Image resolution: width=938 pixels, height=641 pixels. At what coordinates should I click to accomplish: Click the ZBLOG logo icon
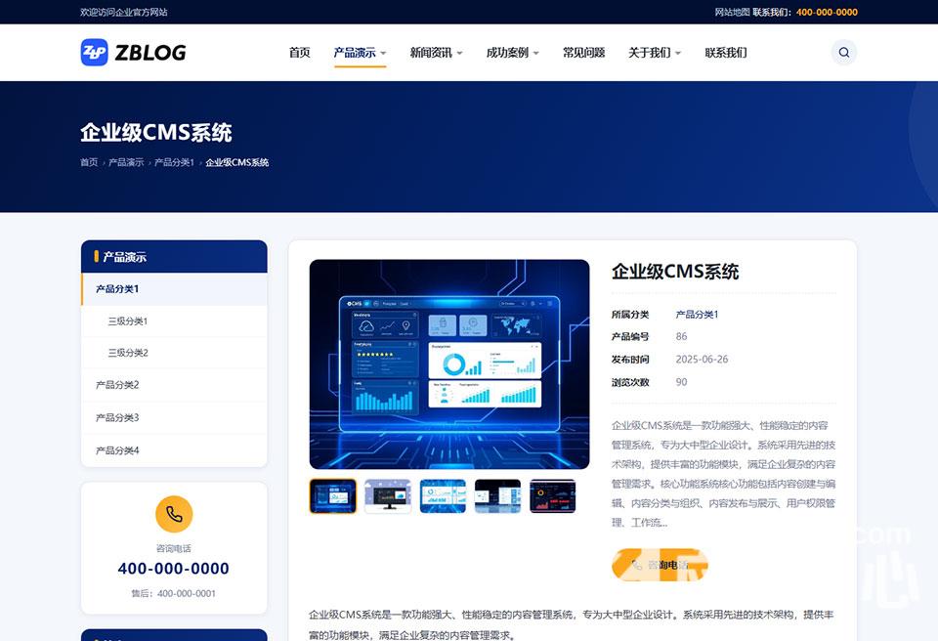[x=94, y=53]
